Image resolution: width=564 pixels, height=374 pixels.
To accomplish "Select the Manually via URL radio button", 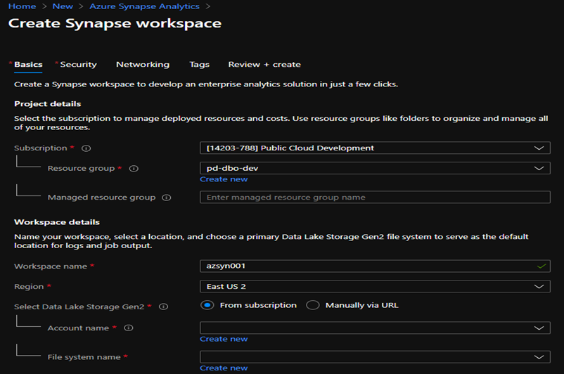I will tap(312, 305).
